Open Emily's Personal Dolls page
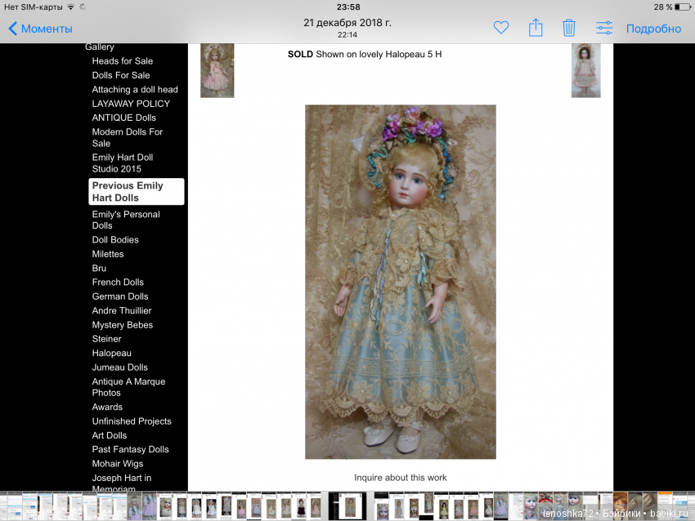 click(126, 220)
